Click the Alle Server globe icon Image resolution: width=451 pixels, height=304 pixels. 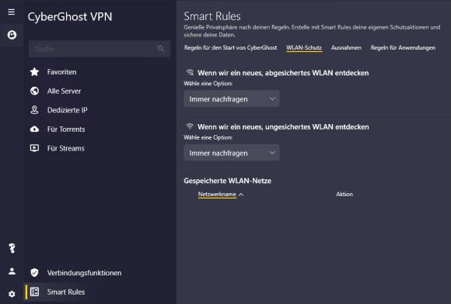click(x=34, y=91)
